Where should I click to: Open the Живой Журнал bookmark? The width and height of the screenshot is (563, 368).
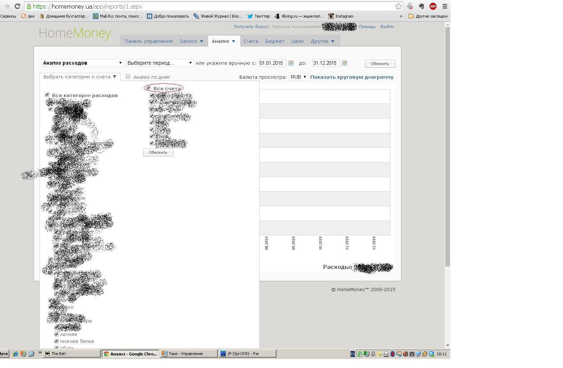[x=218, y=16]
